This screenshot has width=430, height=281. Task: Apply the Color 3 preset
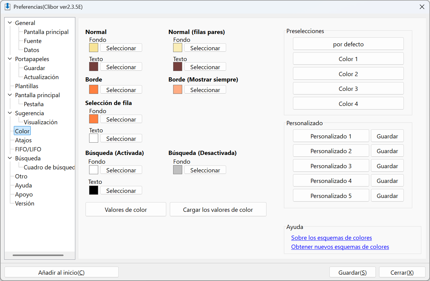[348, 88]
